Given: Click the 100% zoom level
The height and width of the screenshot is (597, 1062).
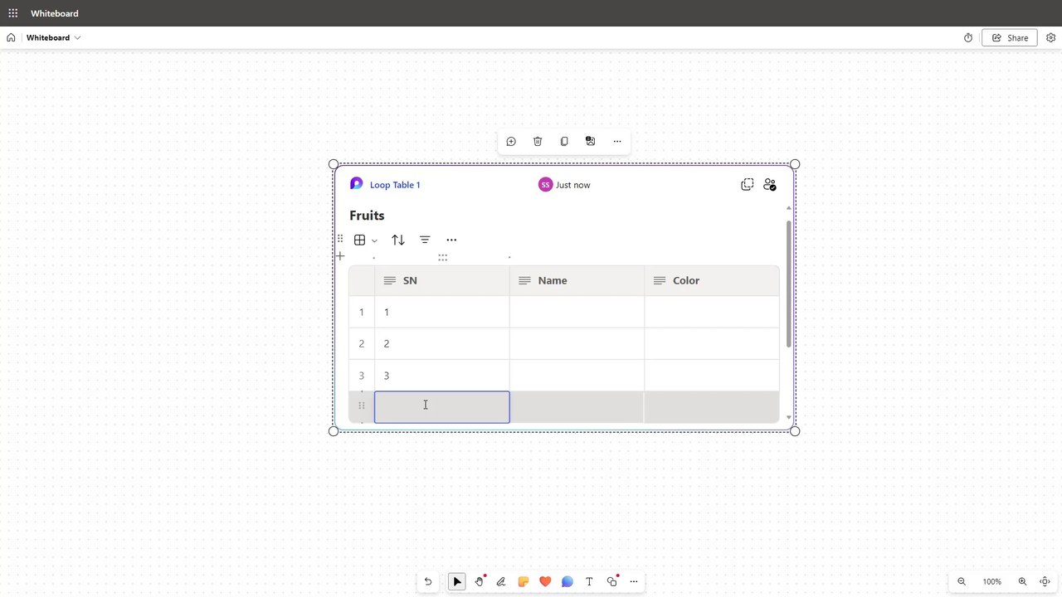Looking at the screenshot, I should 992,582.
